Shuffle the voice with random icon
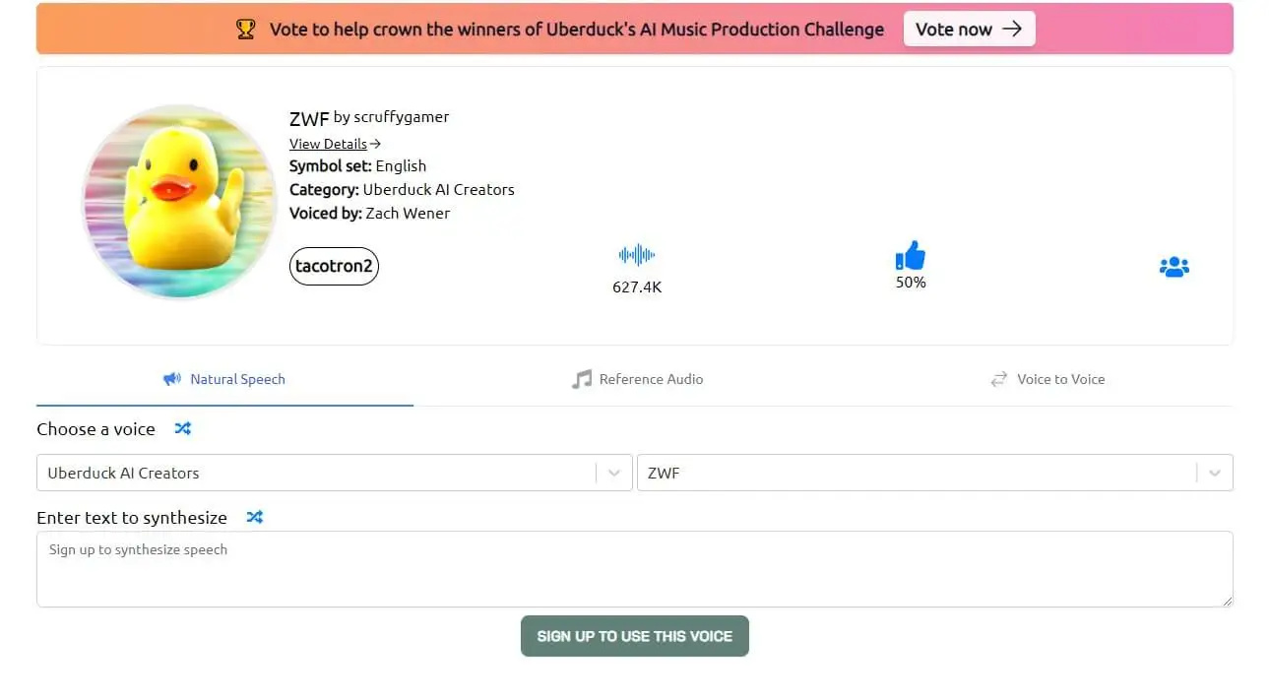Viewport: 1269px width, 700px height. coord(183,428)
